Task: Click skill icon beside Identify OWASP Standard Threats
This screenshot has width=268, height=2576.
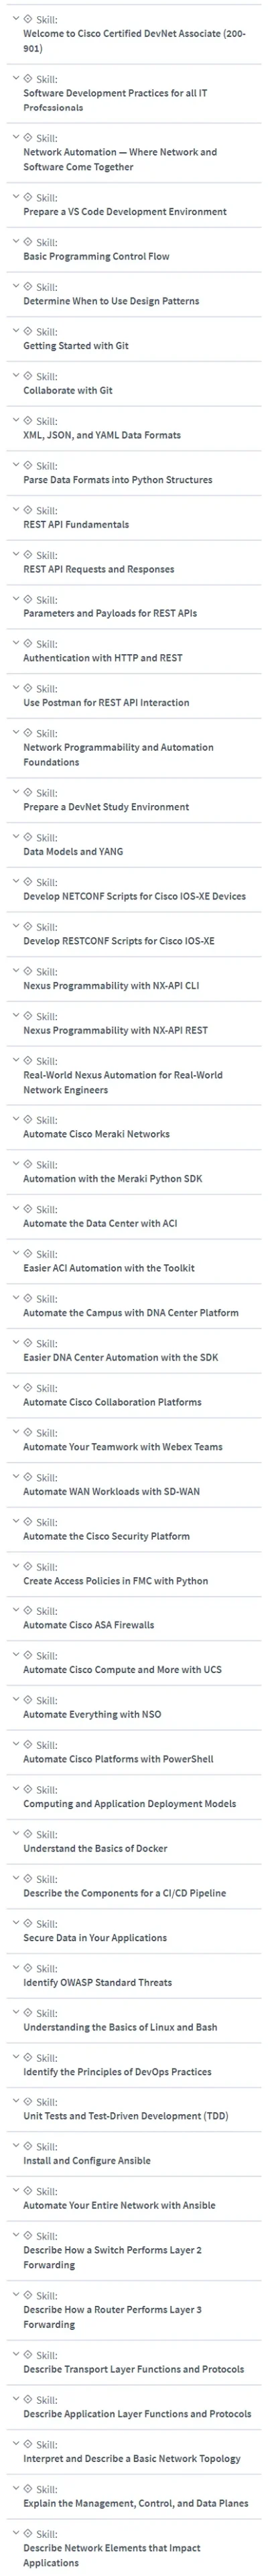Action: (x=28, y=1968)
